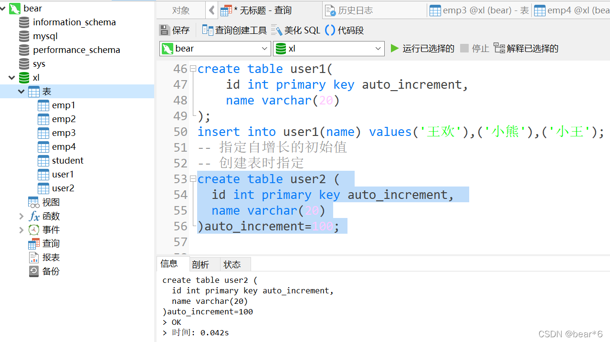
Task: Click the bear connection icon in tree
Action: pyautogui.click(x=14, y=8)
